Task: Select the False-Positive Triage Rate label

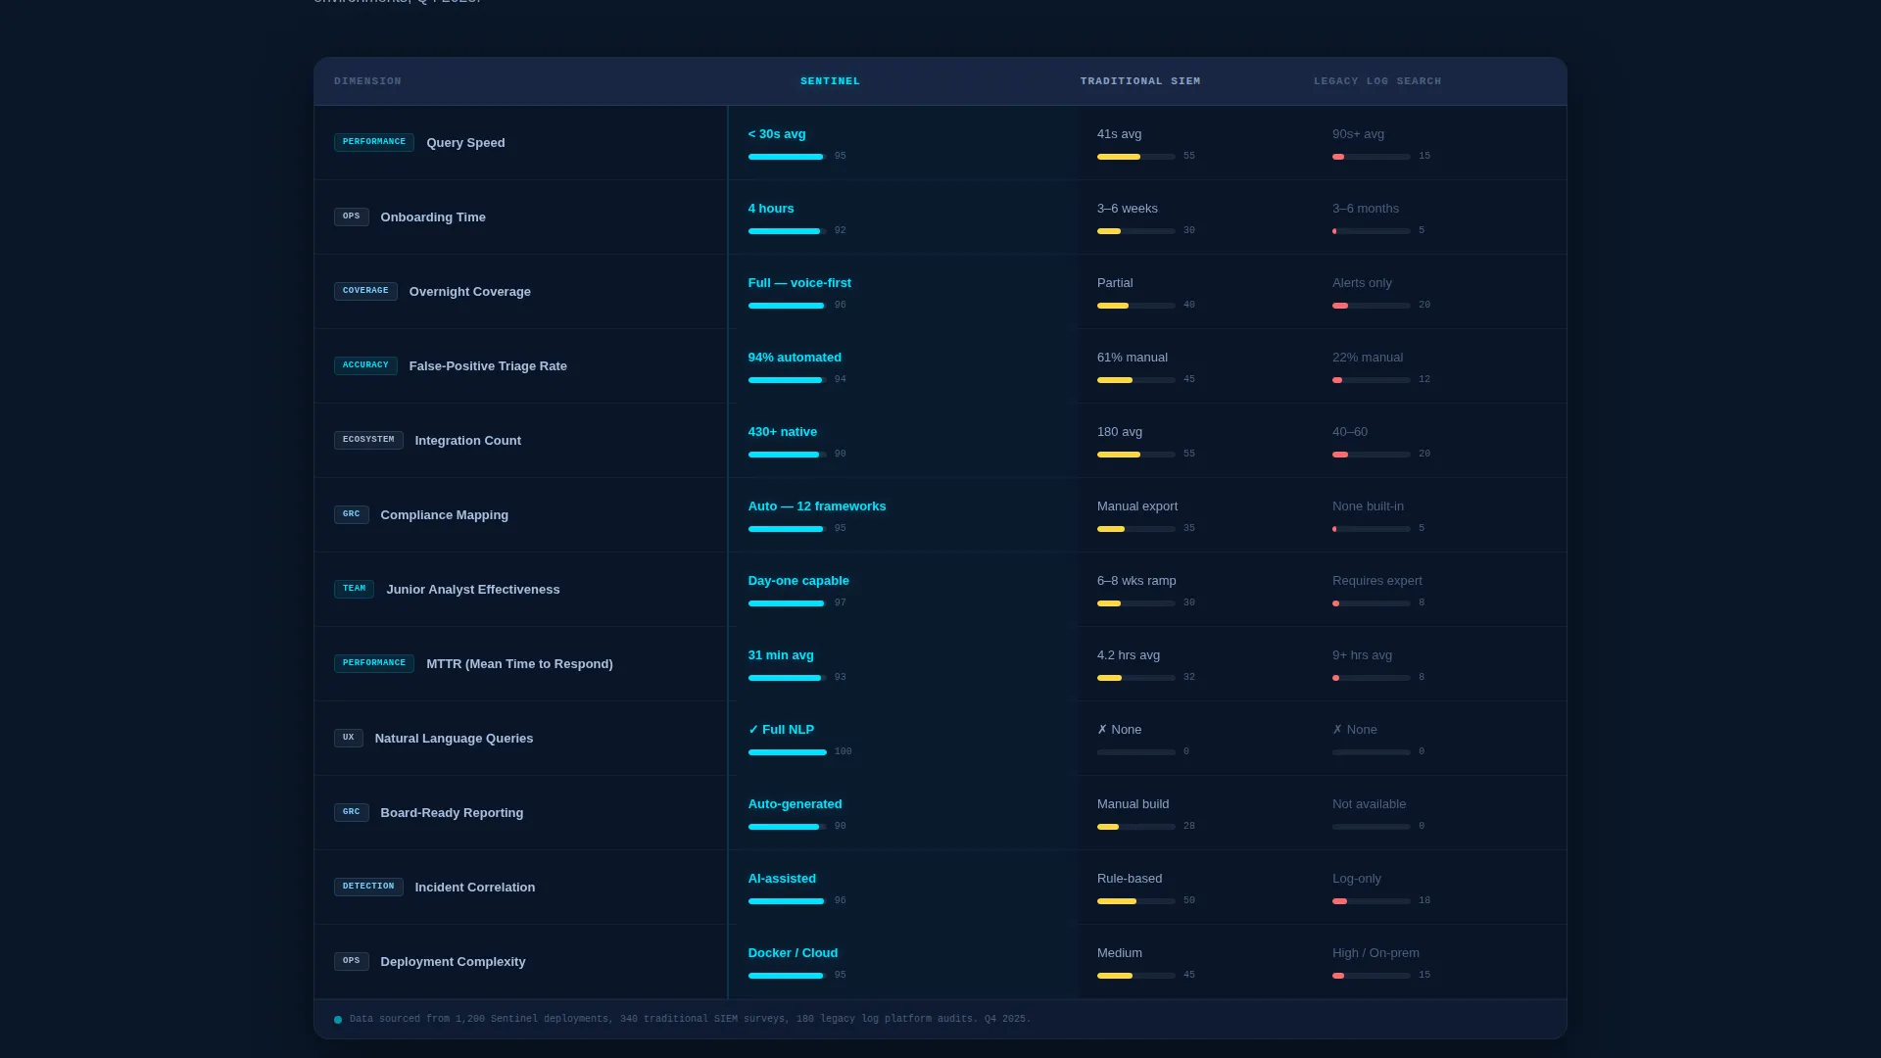Action: 488,366
